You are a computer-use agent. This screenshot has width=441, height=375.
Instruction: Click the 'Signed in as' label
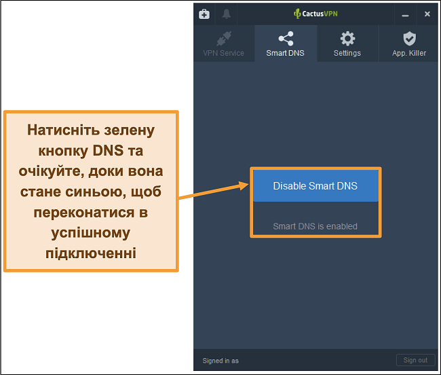pyautogui.click(x=220, y=361)
